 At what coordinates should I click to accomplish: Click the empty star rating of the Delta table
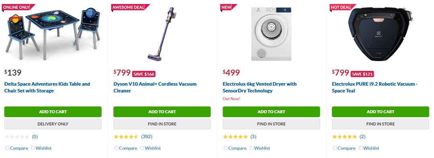coord(17,137)
